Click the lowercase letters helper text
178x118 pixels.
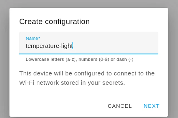pos(79,59)
